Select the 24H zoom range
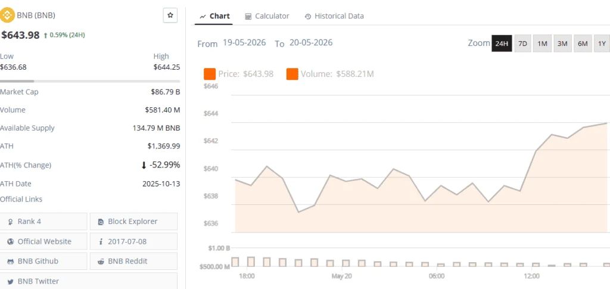This screenshot has height=289, width=610. click(x=502, y=43)
